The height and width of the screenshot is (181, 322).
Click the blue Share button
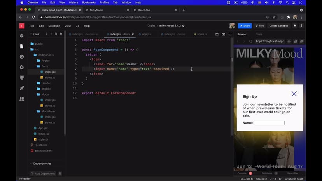[x=245, y=26]
